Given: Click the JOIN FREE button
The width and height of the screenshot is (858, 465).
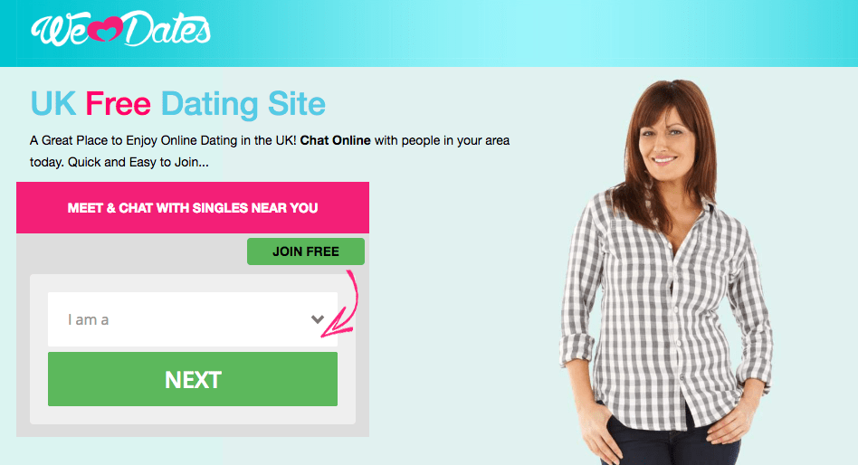Looking at the screenshot, I should 305,251.
